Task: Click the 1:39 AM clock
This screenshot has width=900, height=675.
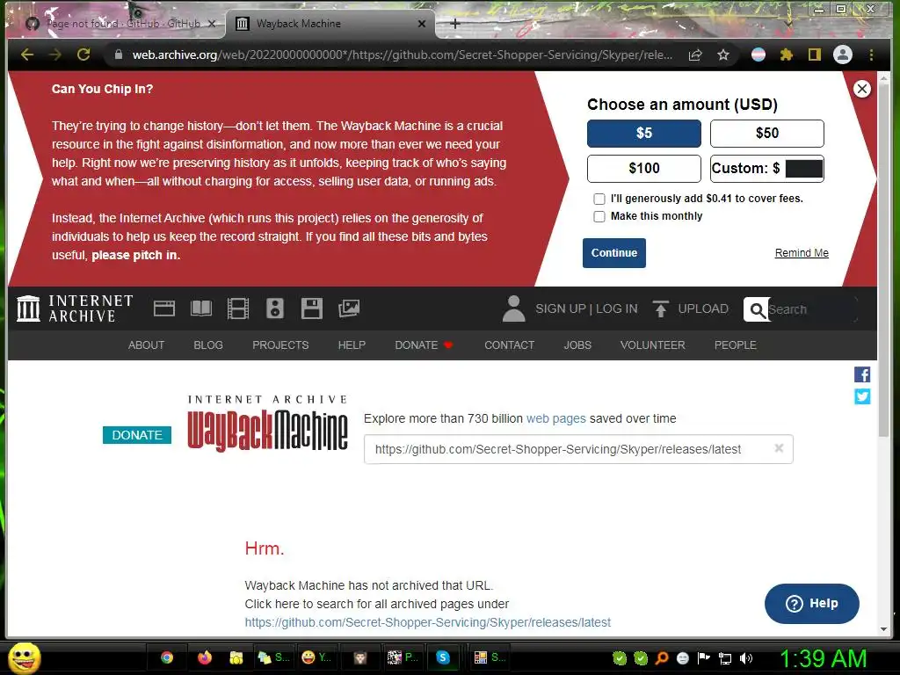Action: pyautogui.click(x=823, y=658)
